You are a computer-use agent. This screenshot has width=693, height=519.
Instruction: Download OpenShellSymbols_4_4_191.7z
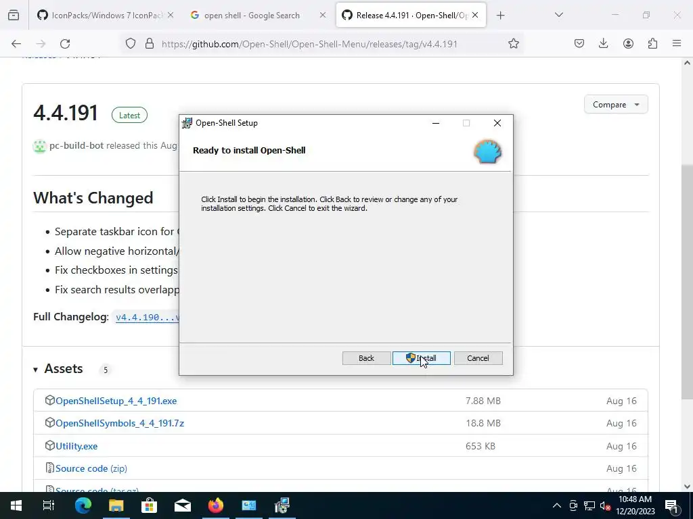120,423
